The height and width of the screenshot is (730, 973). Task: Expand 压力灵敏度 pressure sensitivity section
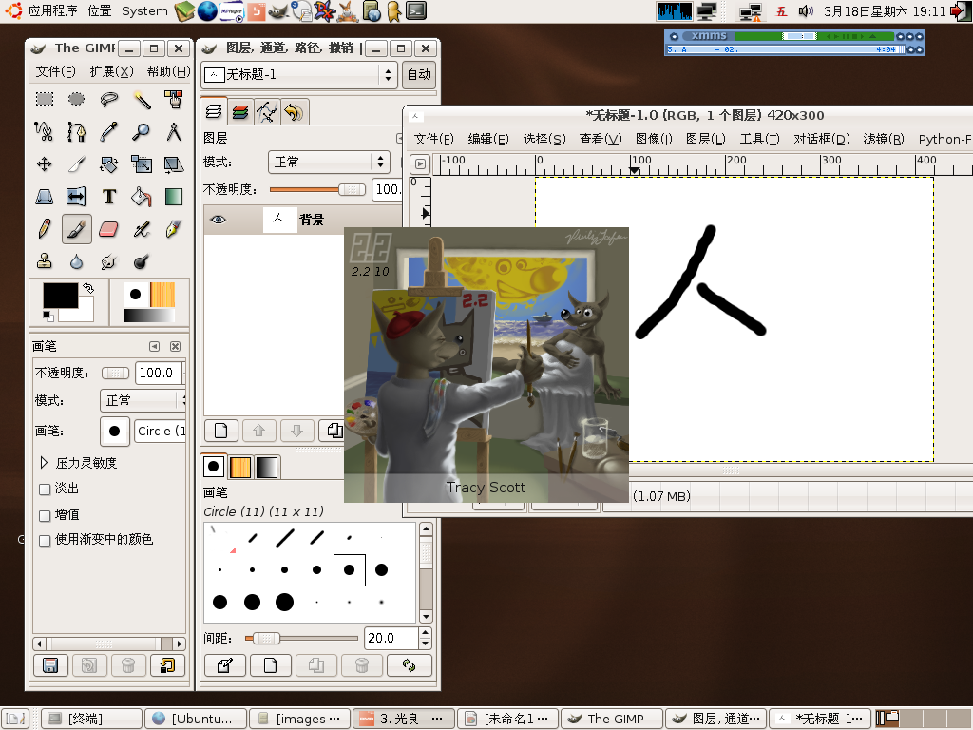point(44,463)
